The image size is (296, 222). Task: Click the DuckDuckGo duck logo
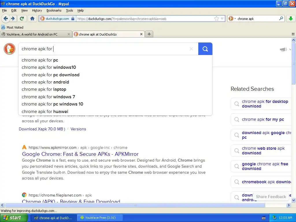point(10,49)
